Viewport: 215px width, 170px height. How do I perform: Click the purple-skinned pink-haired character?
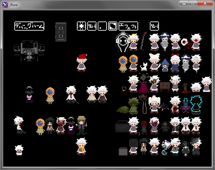(x=154, y=126)
